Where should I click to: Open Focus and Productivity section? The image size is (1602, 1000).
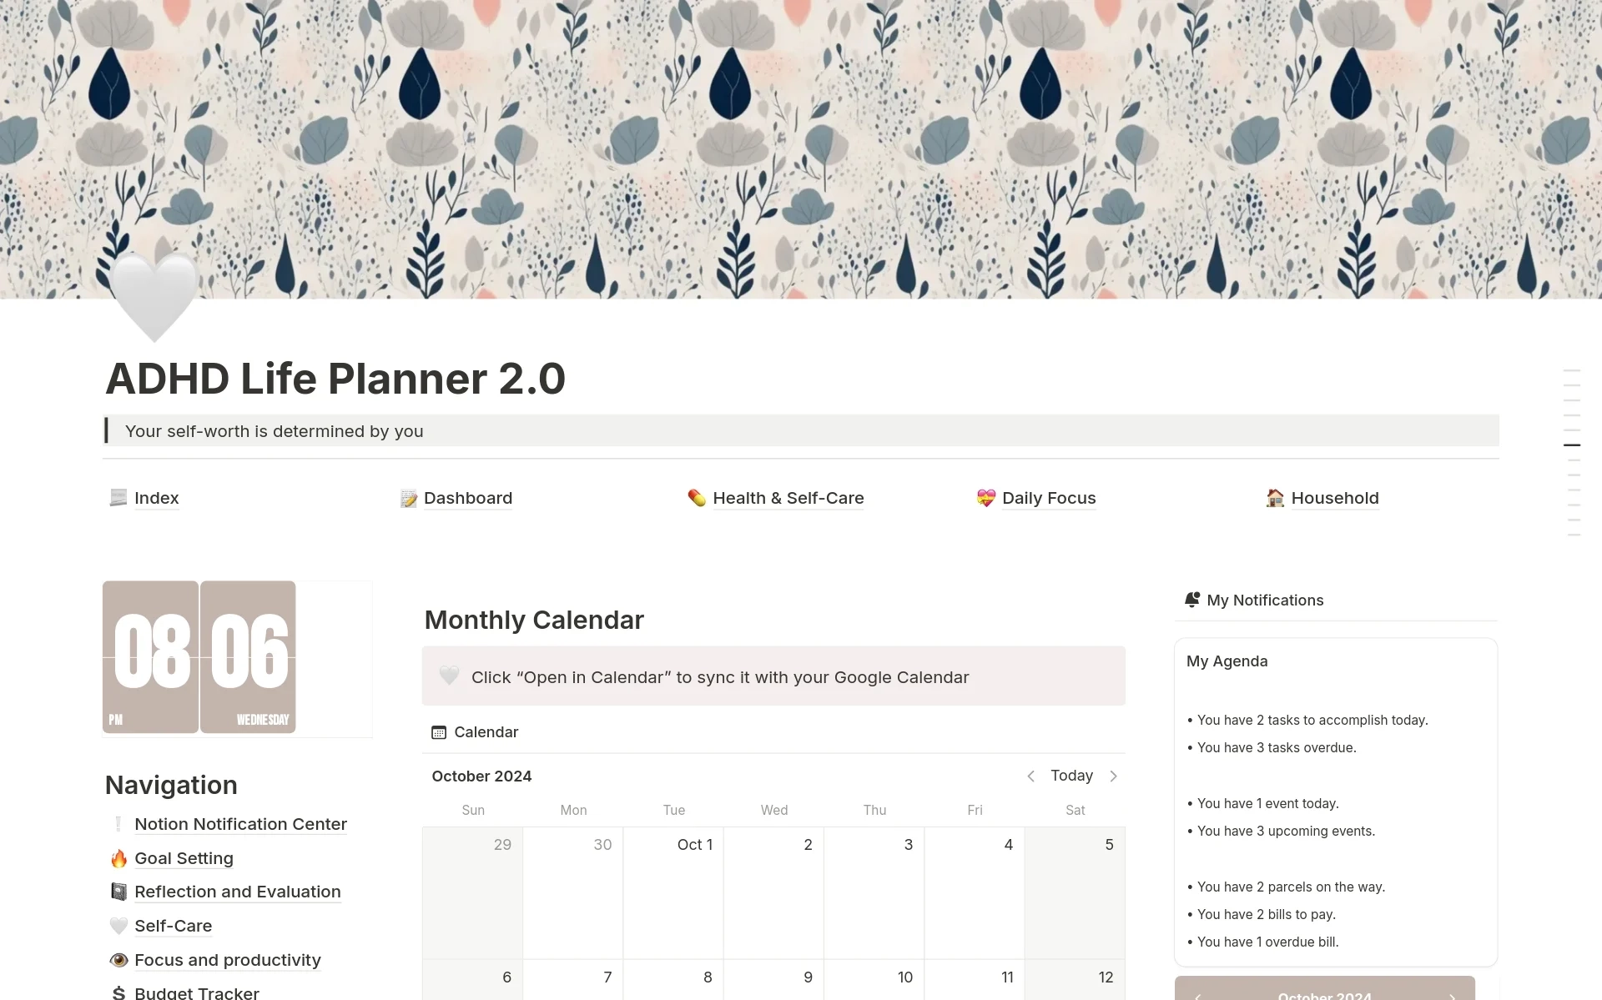coord(227,960)
